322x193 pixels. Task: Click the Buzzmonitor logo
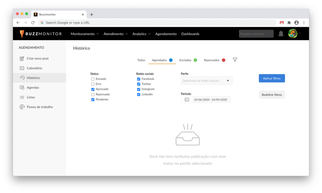click(x=41, y=34)
